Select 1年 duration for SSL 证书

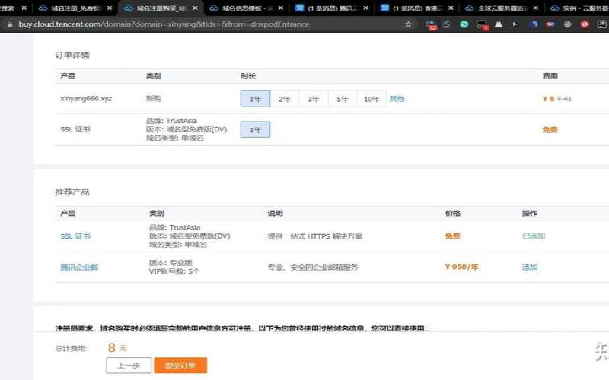[255, 129]
